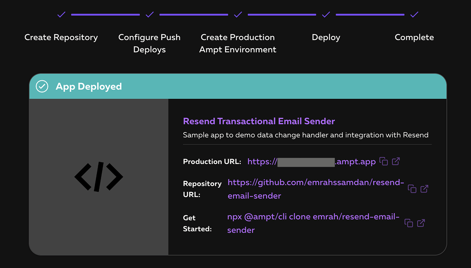The height and width of the screenshot is (268, 471).
Task: Open the github.com resend-email-sender repository link
Action: 316,189
